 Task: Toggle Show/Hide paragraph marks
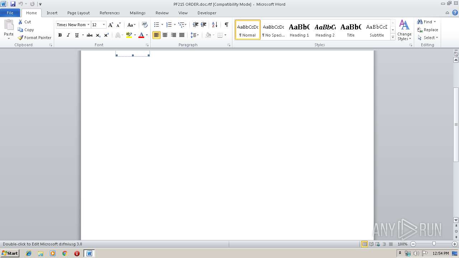[226, 25]
